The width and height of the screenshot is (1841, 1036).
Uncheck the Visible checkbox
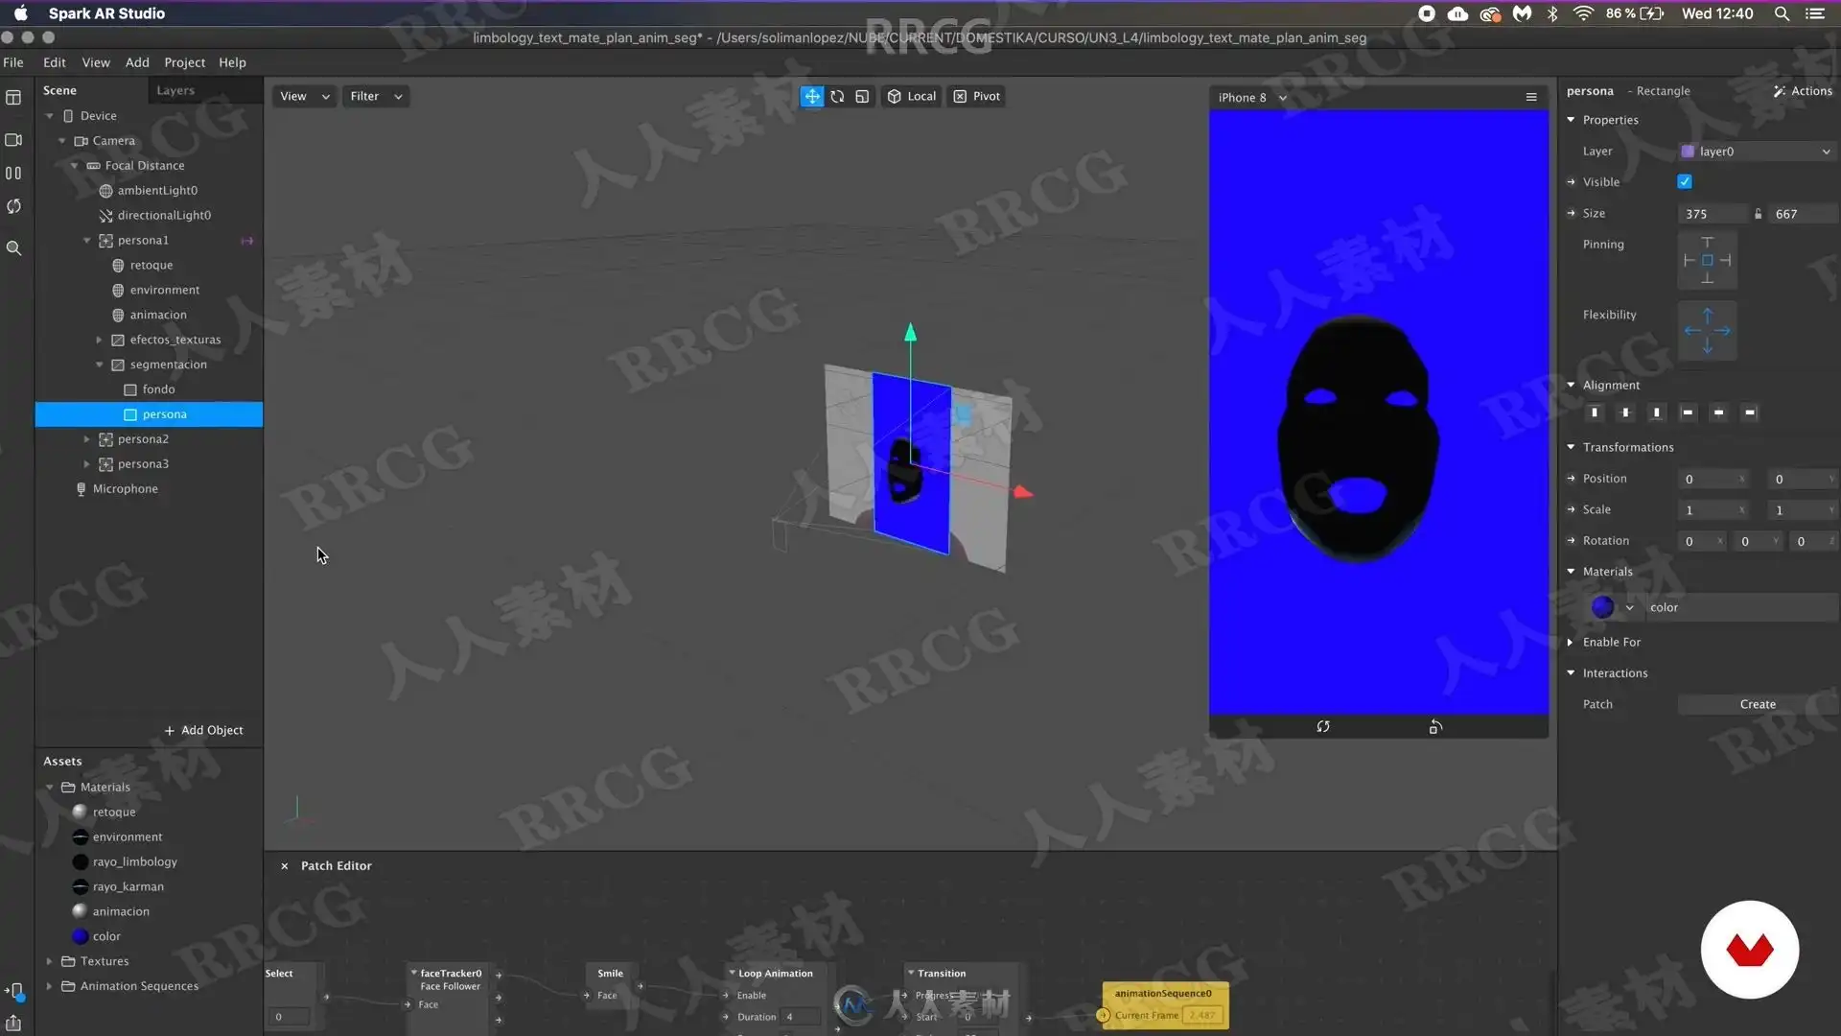(x=1685, y=181)
